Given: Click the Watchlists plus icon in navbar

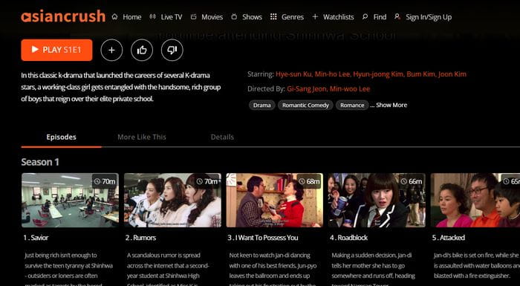Looking at the screenshot, I should coord(315,16).
